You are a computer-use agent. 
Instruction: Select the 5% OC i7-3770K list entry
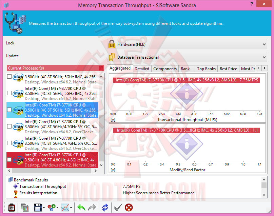coord(53,127)
